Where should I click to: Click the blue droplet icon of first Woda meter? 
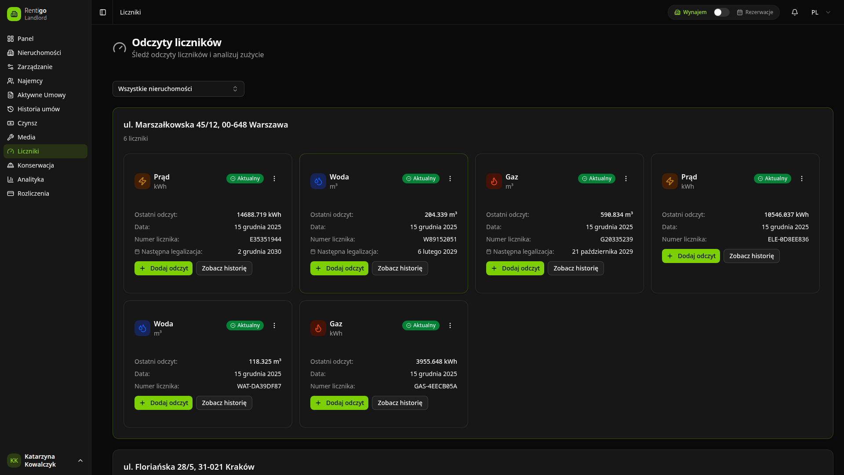coord(318,181)
